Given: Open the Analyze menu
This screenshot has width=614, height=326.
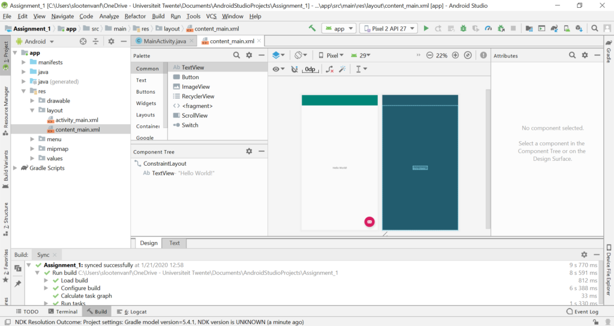Looking at the screenshot, I should pyautogui.click(x=109, y=16).
